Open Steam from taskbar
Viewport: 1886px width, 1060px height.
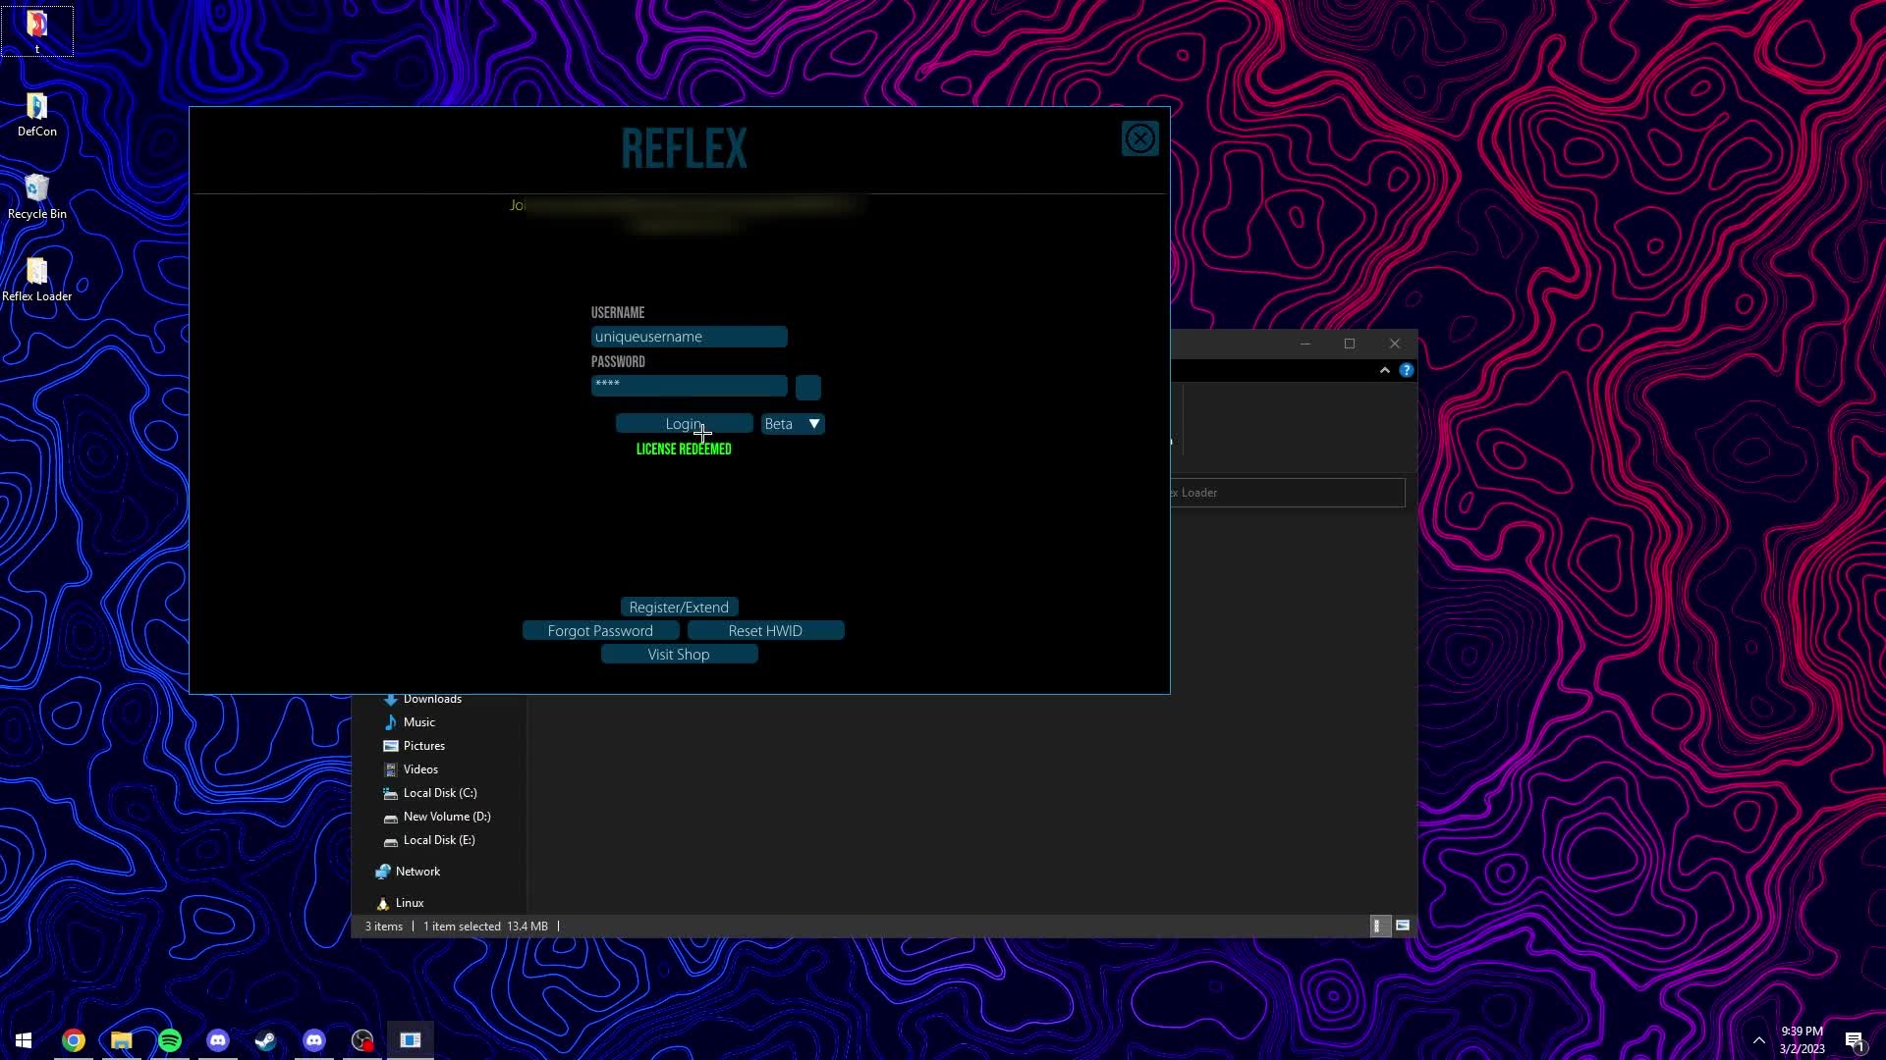point(266,1040)
